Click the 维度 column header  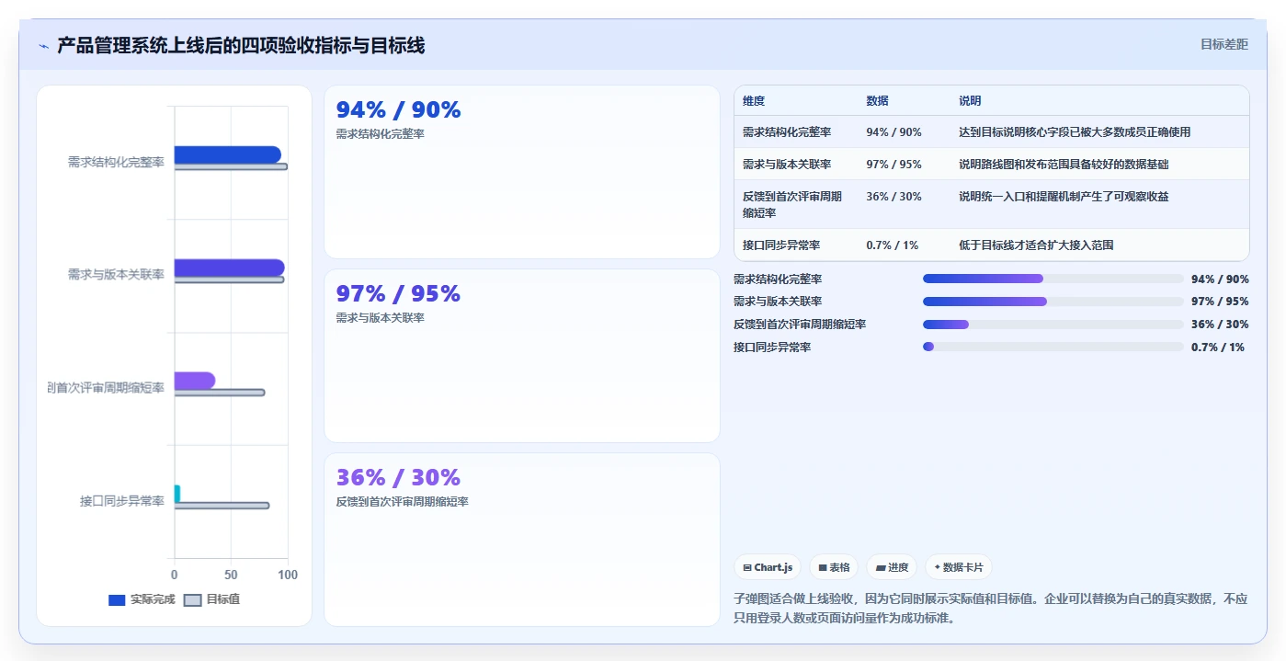pos(754,101)
